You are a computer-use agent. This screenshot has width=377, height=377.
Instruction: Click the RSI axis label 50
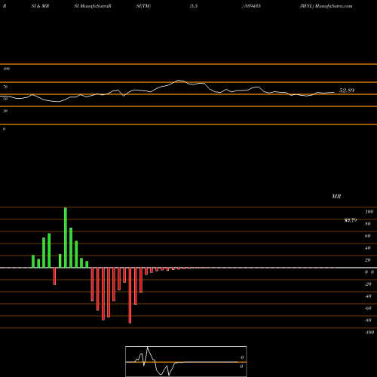coord(5,99)
